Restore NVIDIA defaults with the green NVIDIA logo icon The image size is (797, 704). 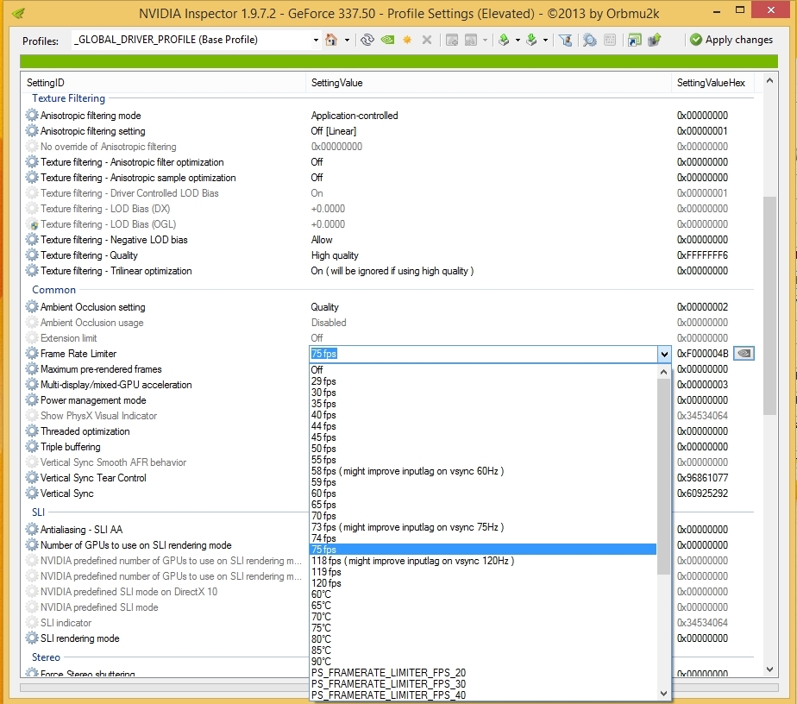tap(387, 40)
